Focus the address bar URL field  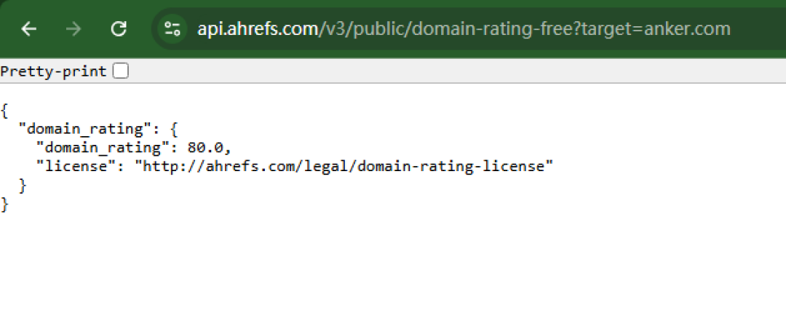pyautogui.click(x=469, y=29)
